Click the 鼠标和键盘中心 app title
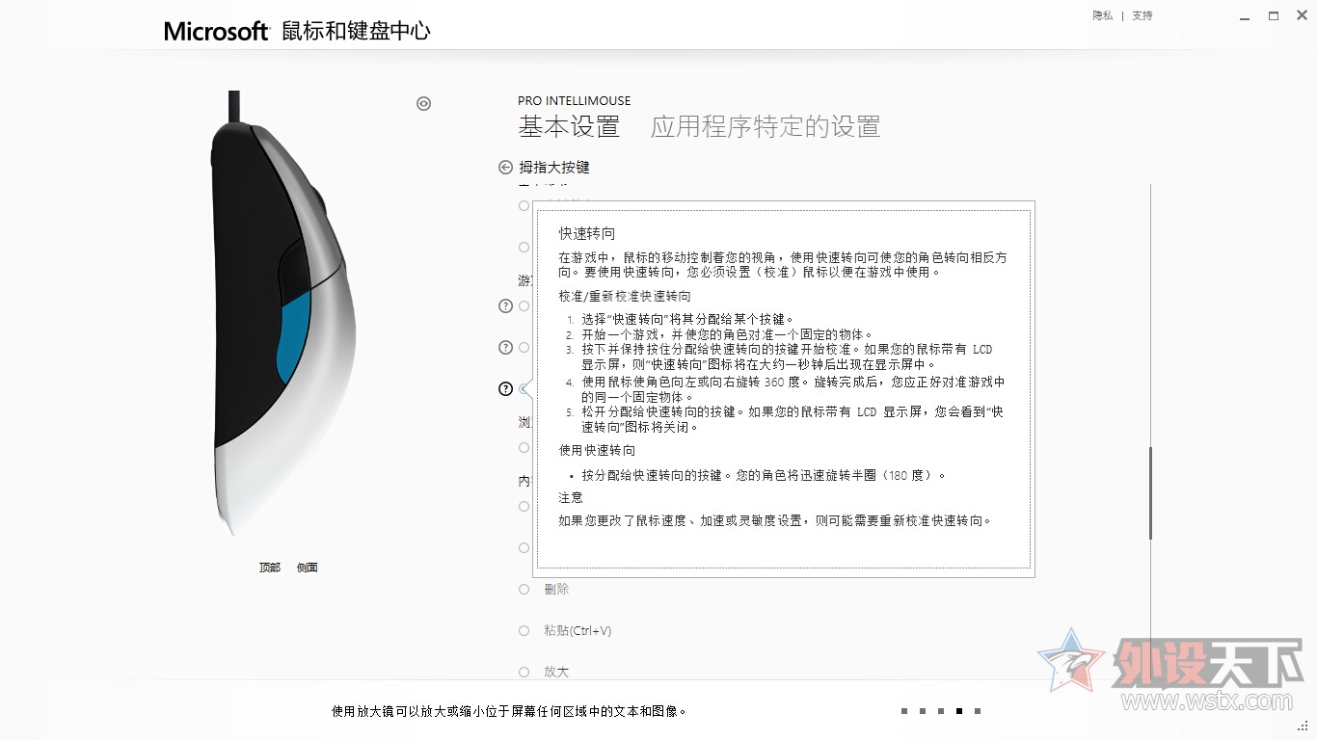The height and width of the screenshot is (740, 1317). click(356, 31)
